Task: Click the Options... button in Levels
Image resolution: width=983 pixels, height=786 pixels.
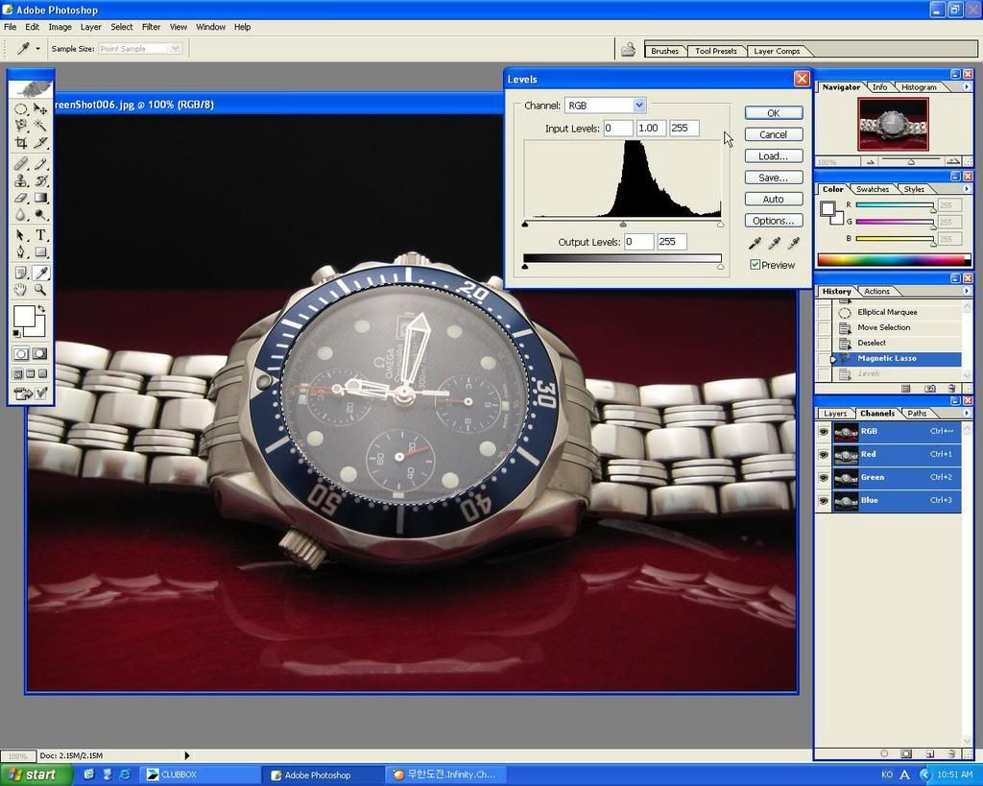Action: (774, 221)
